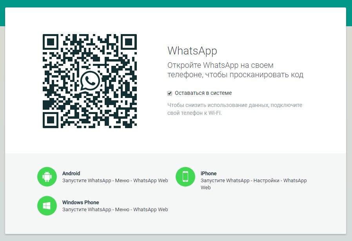Click Android instructions "Запустите WhatsApp - Меню"
The height and width of the screenshot is (241, 352).
point(115,180)
